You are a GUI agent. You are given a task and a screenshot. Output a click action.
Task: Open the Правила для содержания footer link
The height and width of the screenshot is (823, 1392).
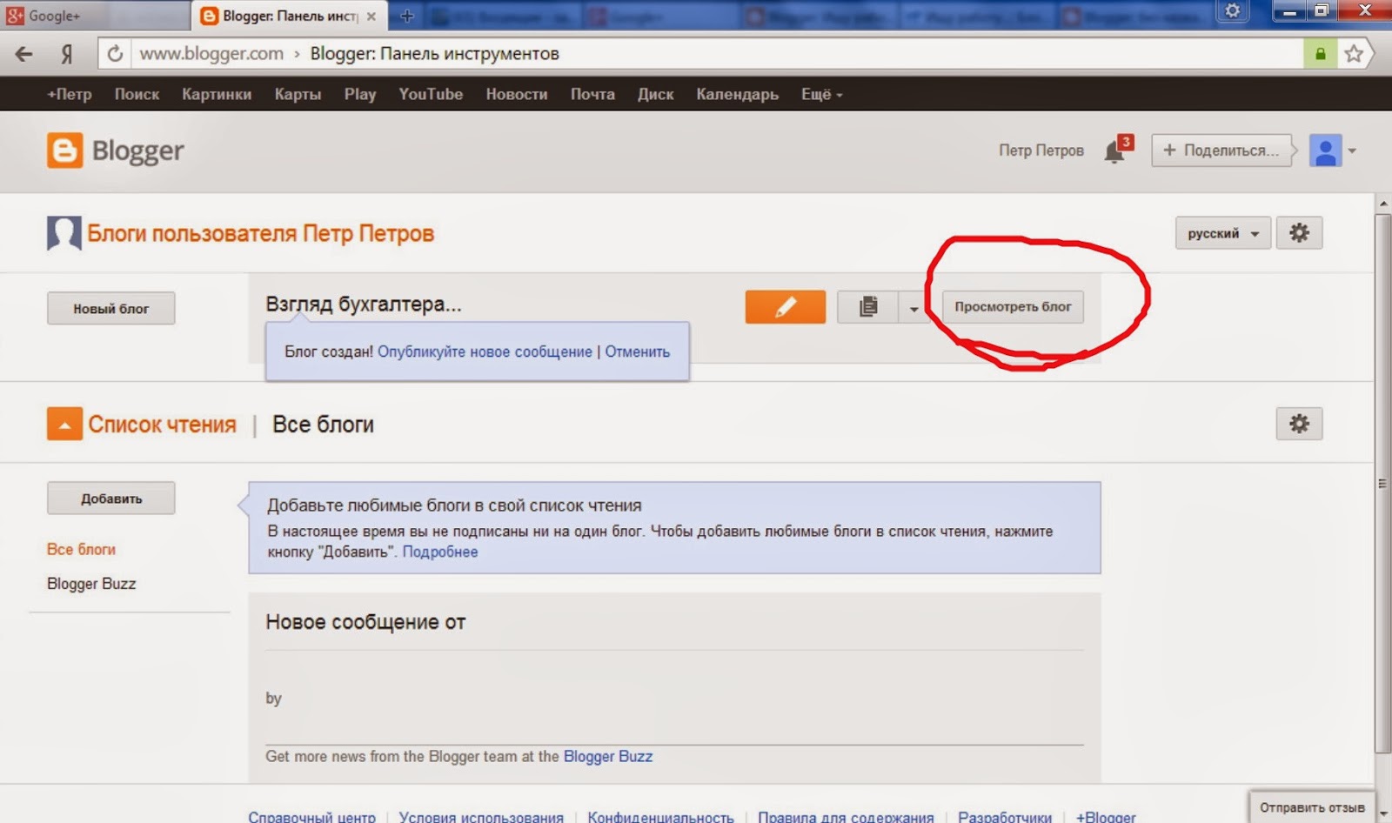tap(846, 817)
